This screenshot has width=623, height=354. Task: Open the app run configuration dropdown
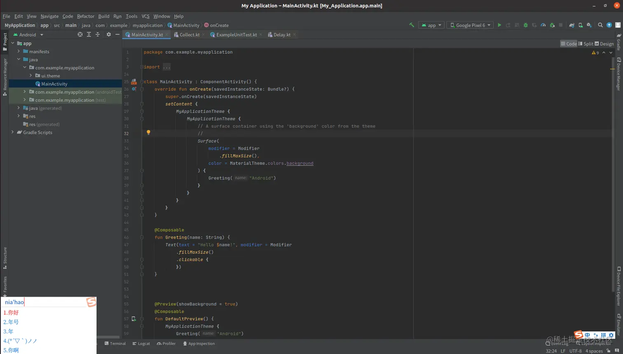click(x=431, y=25)
